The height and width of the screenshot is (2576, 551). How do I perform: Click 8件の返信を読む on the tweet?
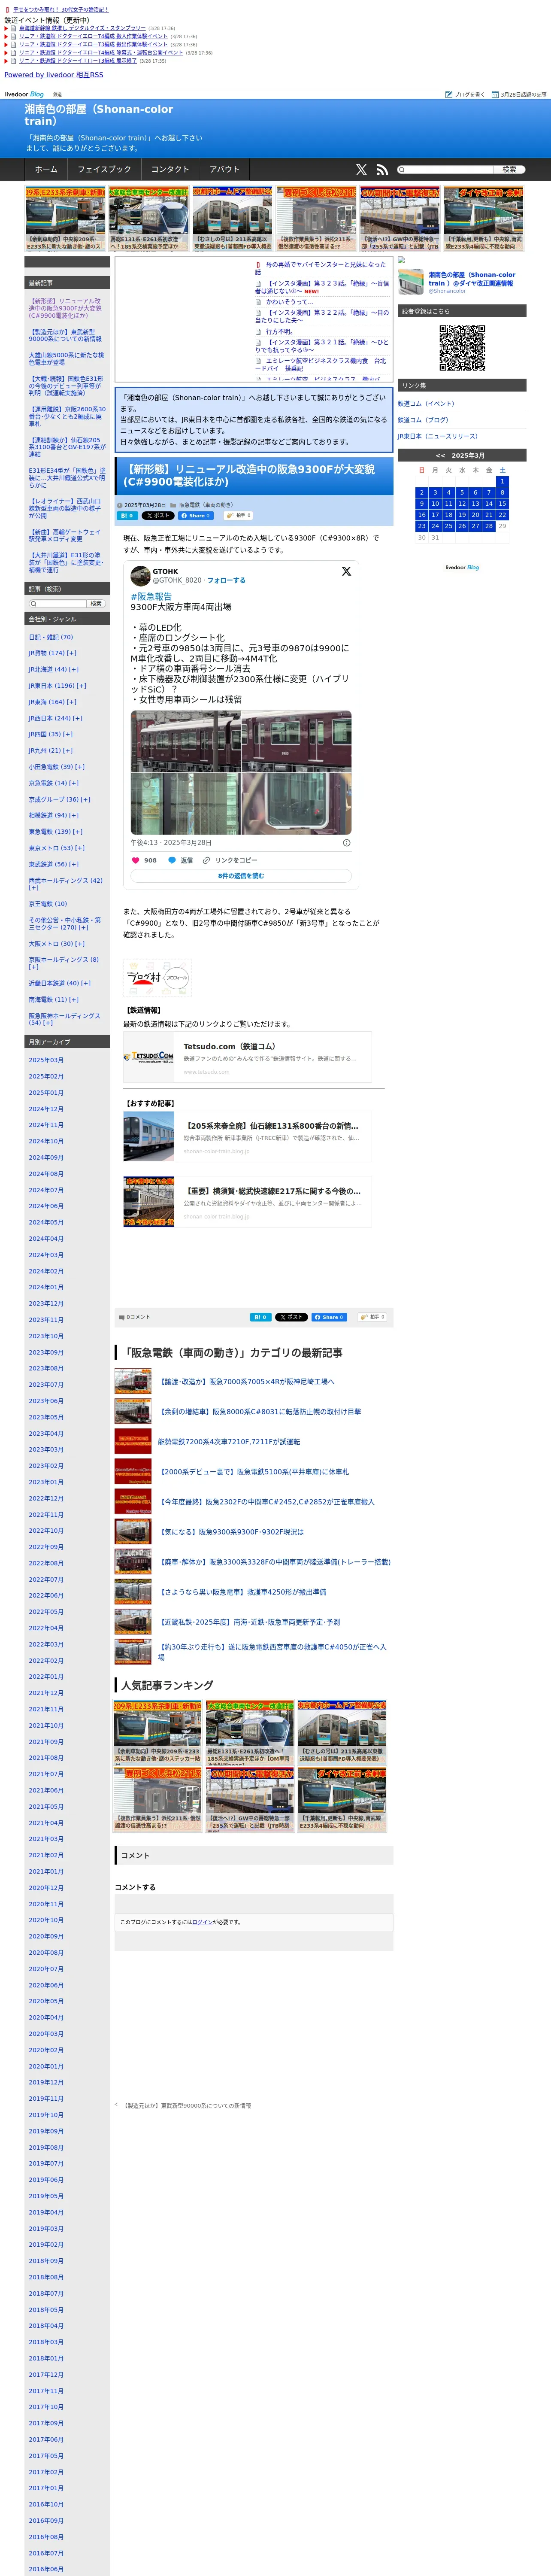(x=241, y=876)
